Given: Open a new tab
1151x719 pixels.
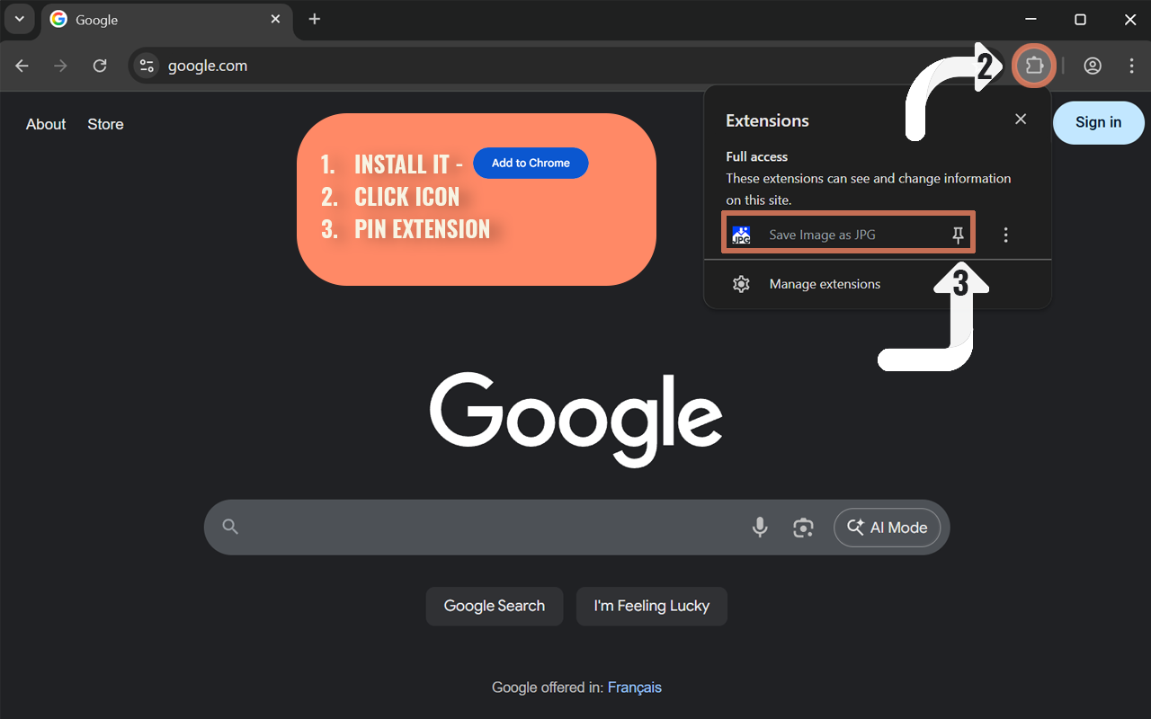Looking at the screenshot, I should [314, 19].
